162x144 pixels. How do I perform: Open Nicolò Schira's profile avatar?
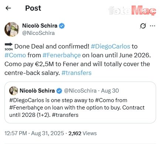(12, 29)
